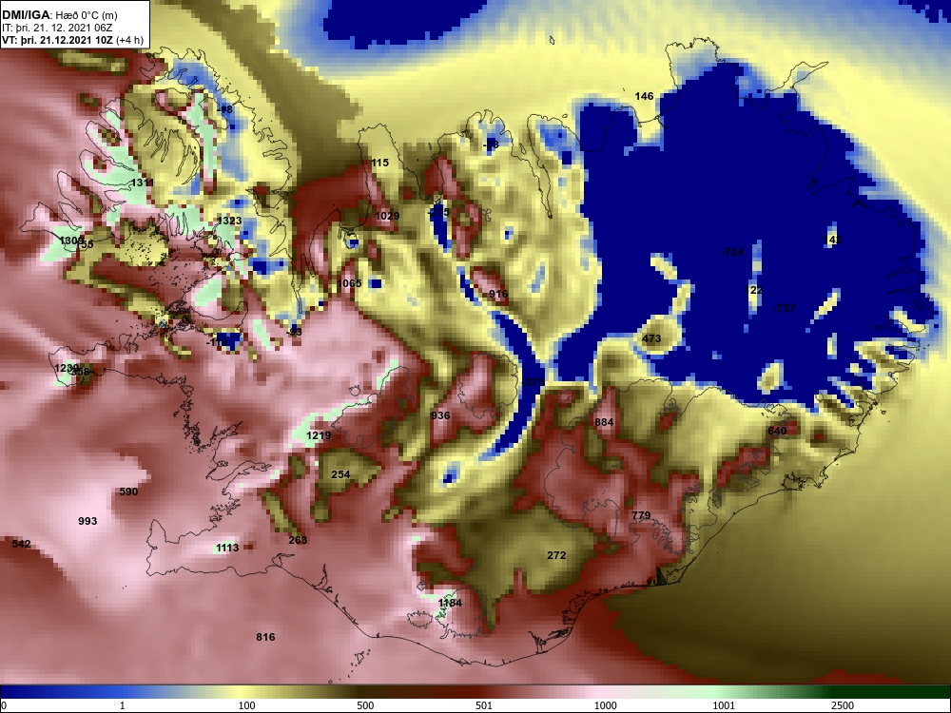Select the 993 height label
The image size is (951, 713).
pos(87,521)
